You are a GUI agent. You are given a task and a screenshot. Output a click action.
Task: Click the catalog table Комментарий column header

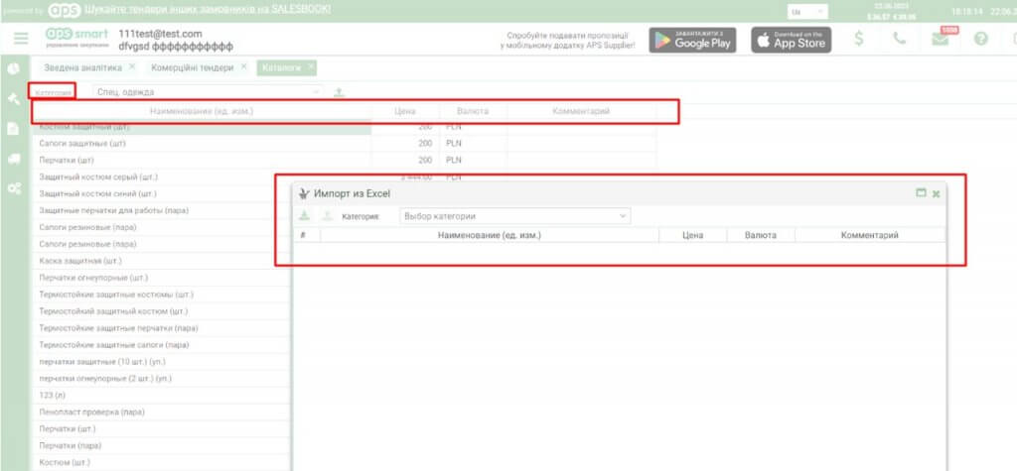pyautogui.click(x=581, y=111)
